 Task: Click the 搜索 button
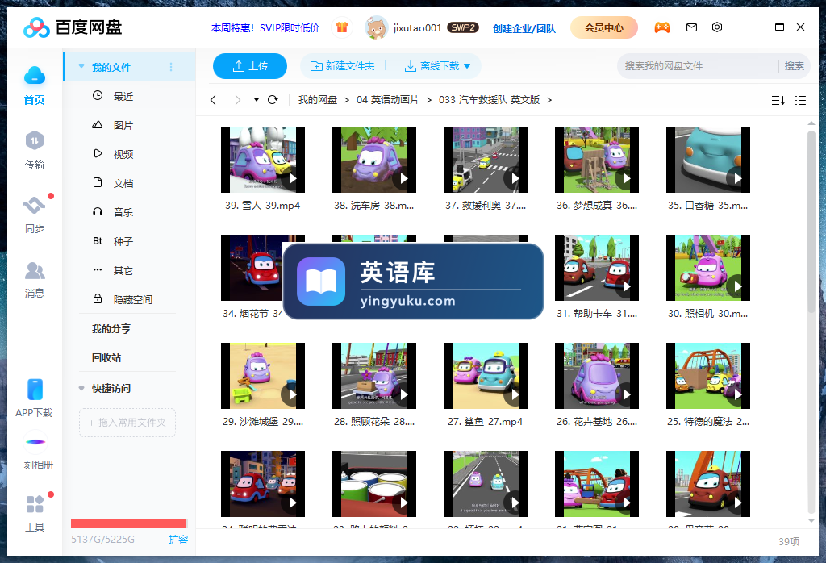coord(794,66)
